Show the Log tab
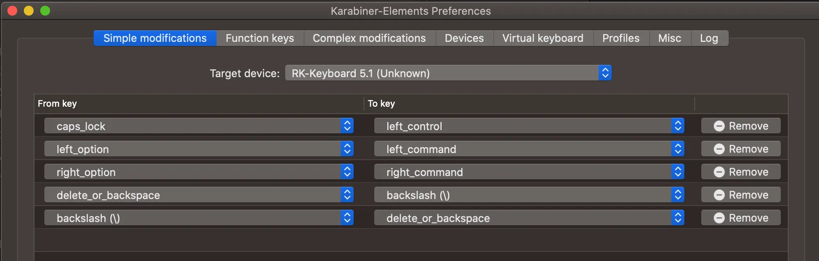Screen dimensions: 819x261 pyautogui.click(x=709, y=38)
